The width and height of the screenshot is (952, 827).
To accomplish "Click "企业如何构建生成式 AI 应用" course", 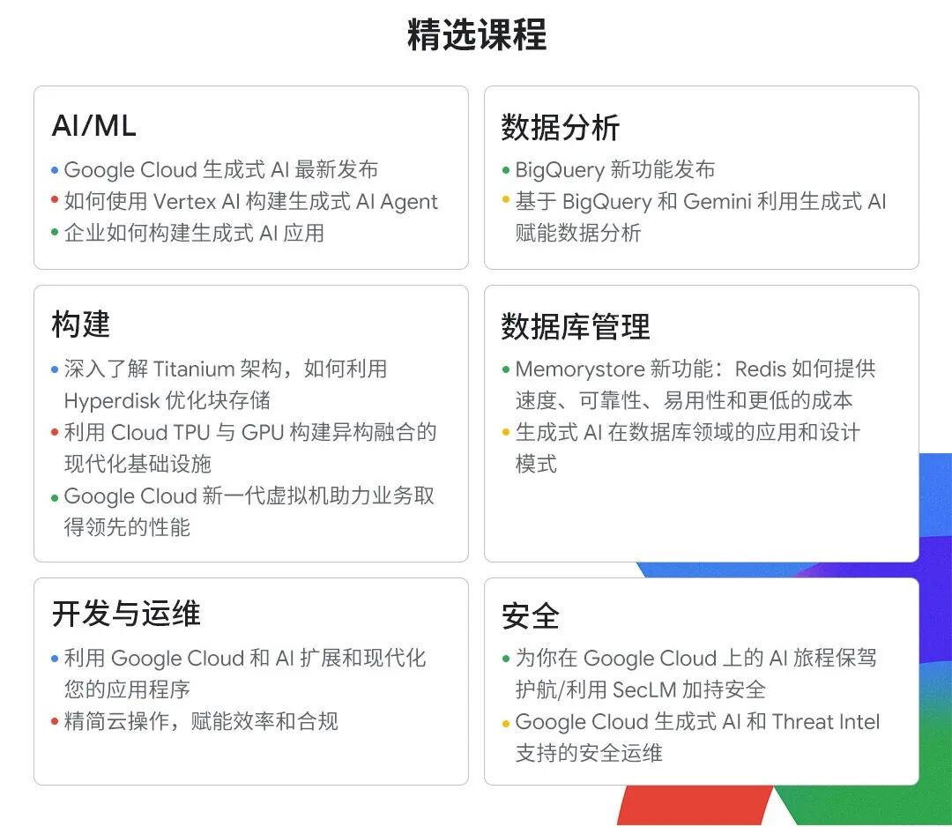I will [194, 233].
